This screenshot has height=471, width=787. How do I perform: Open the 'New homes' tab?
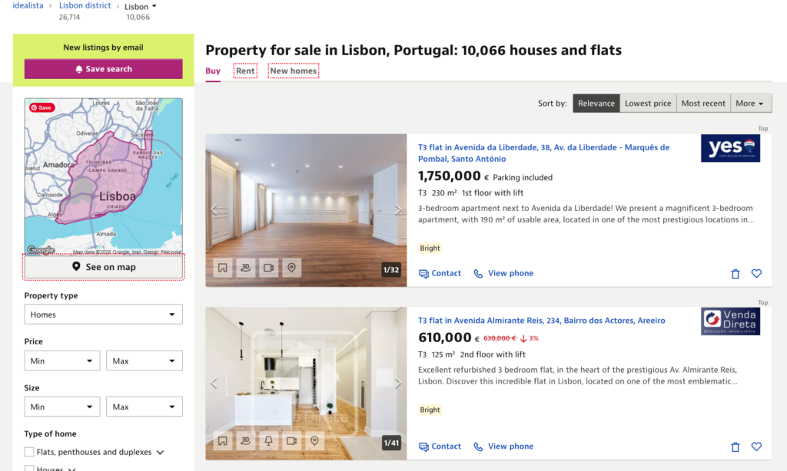(293, 70)
